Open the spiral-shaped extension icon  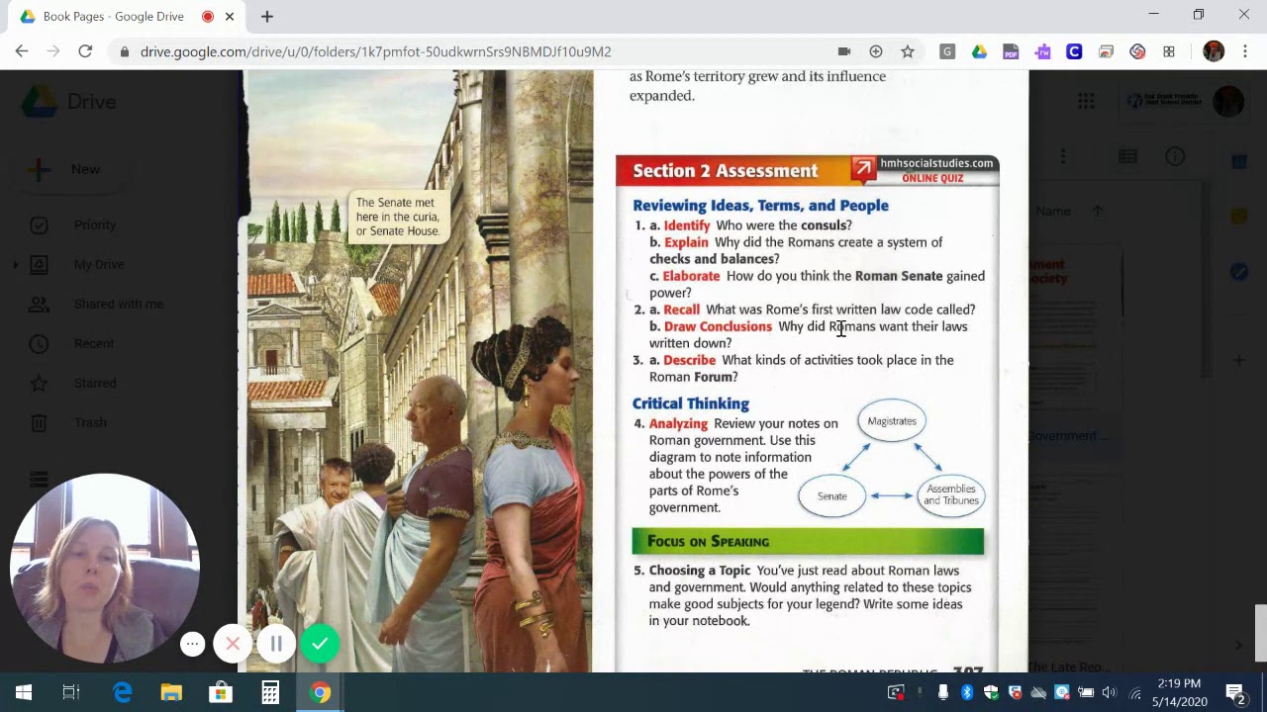[1137, 51]
